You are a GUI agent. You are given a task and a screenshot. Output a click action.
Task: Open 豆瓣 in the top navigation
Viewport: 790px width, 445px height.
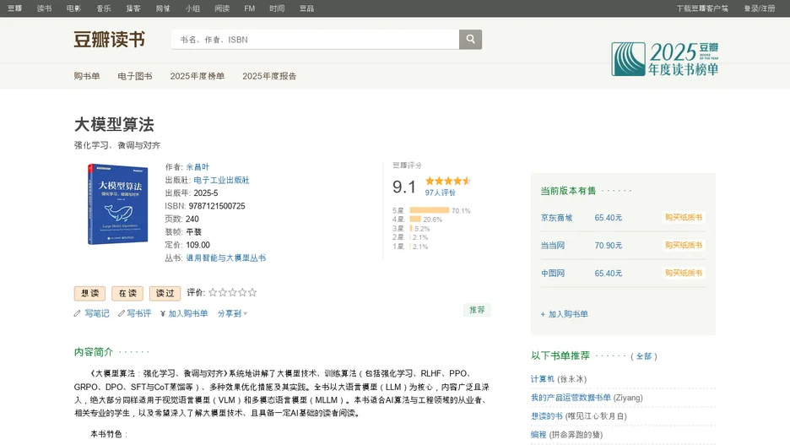pos(14,8)
